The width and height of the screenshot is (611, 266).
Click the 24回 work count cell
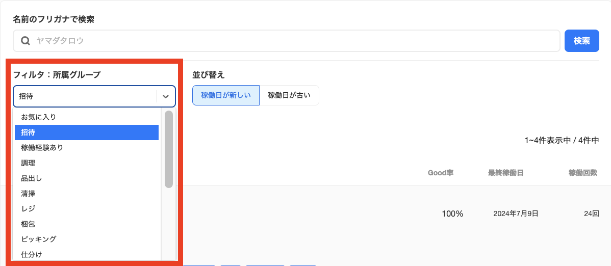(x=591, y=214)
